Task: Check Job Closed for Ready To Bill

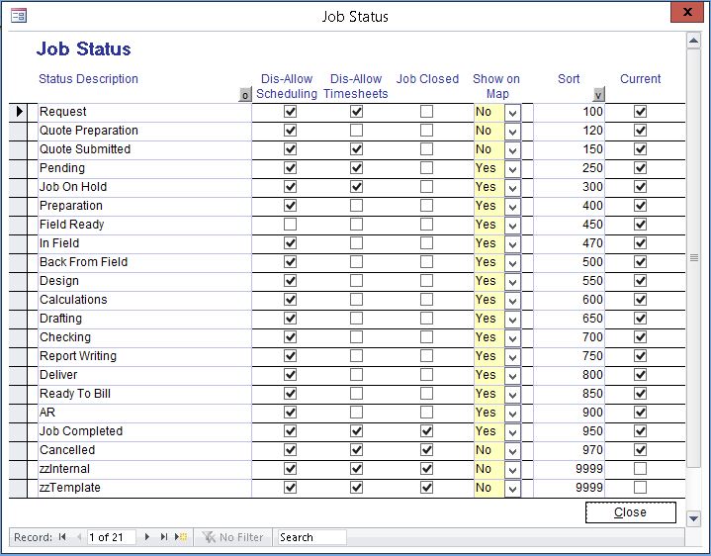Action: click(426, 394)
